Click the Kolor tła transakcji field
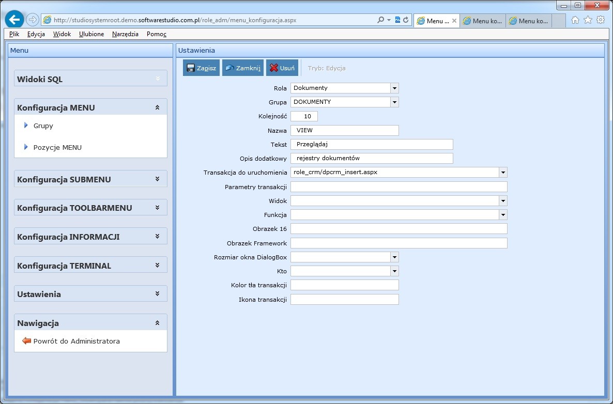The width and height of the screenshot is (613, 404). point(345,285)
